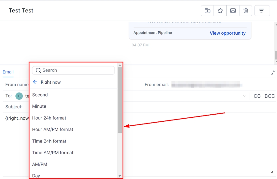Star this Test Test conversation
This screenshot has height=179, width=277.
point(220,11)
